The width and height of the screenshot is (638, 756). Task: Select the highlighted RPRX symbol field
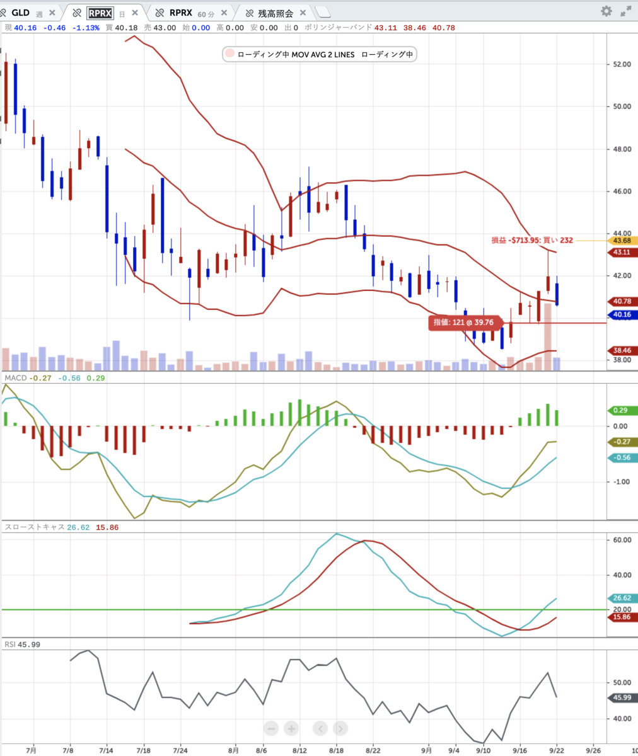(100, 12)
